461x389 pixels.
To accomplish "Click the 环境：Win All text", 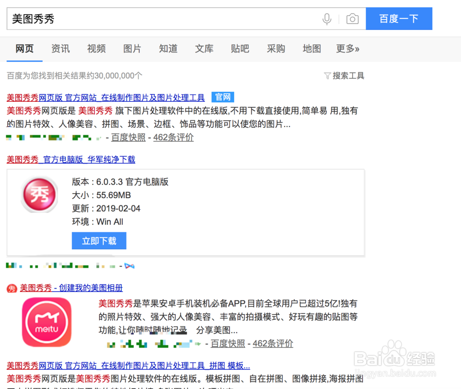I will pyautogui.click(x=98, y=222).
